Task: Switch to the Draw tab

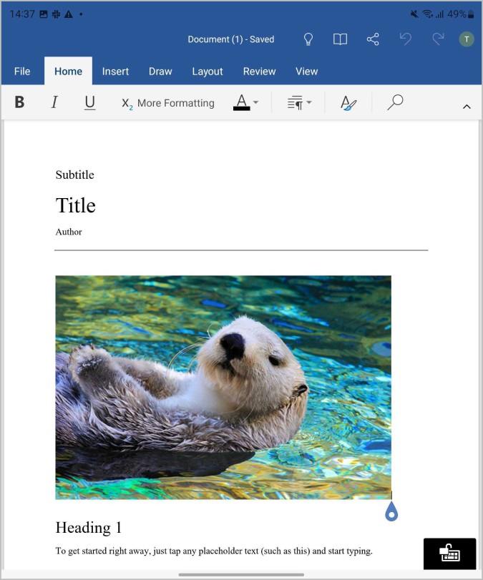Action: click(160, 71)
